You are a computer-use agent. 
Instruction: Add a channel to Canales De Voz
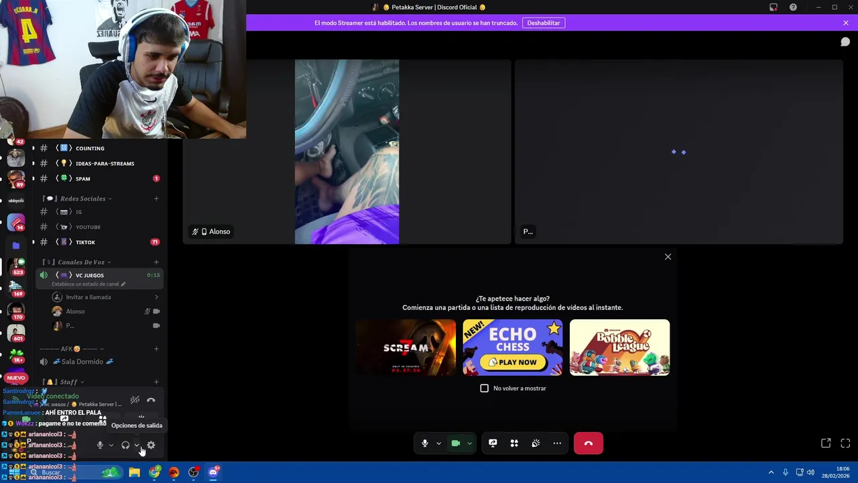(156, 262)
